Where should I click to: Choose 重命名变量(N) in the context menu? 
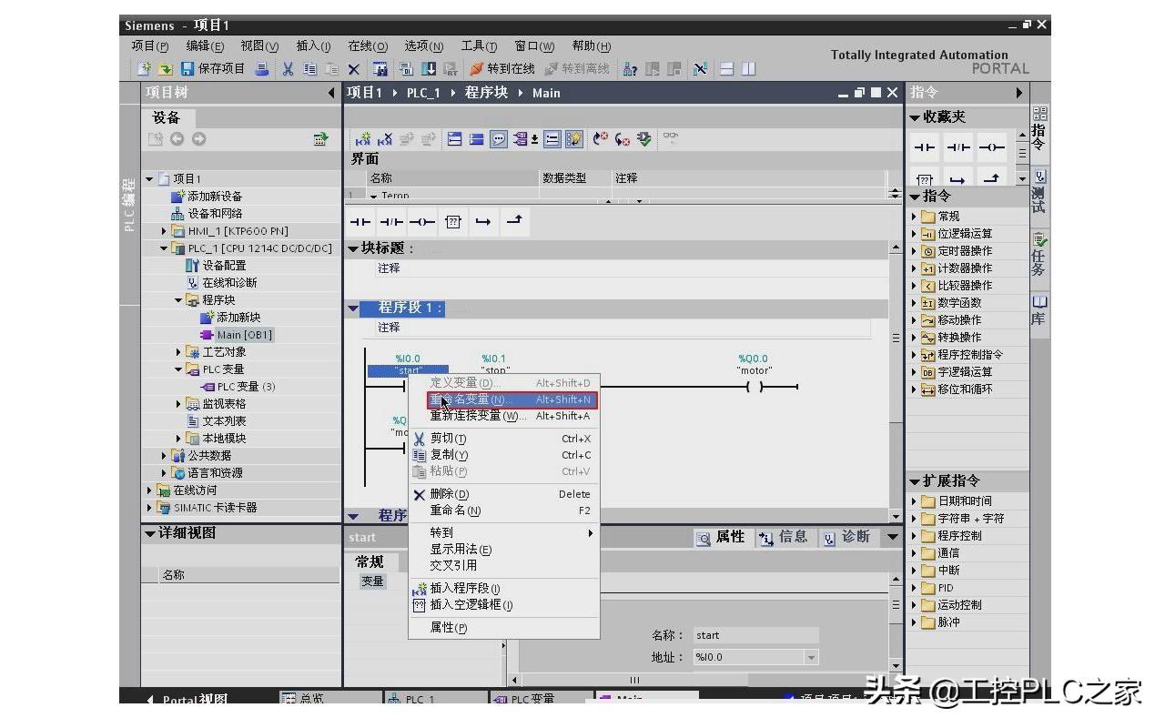tap(513, 399)
